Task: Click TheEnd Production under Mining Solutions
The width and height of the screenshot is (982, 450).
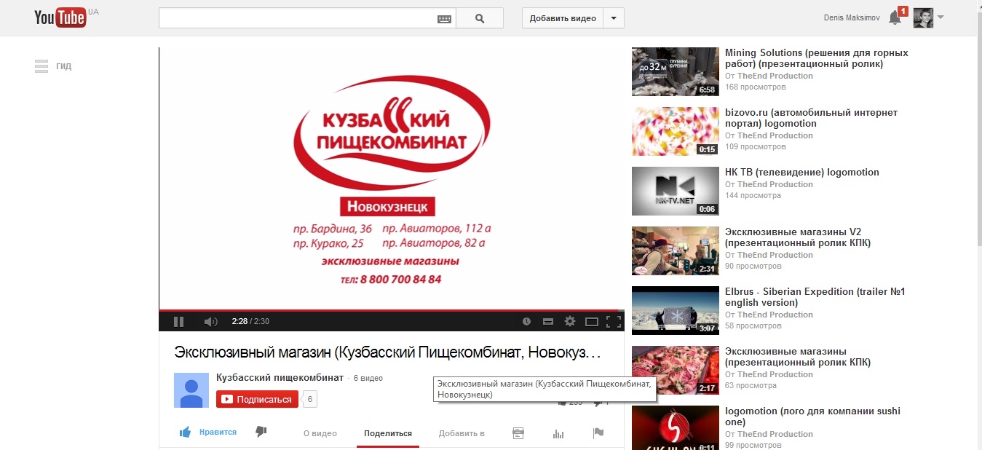Action: (x=775, y=76)
